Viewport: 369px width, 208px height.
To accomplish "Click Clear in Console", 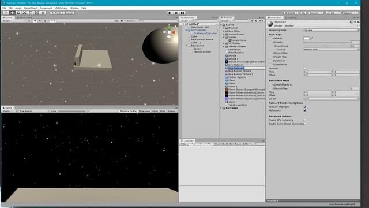I will click(x=183, y=144).
